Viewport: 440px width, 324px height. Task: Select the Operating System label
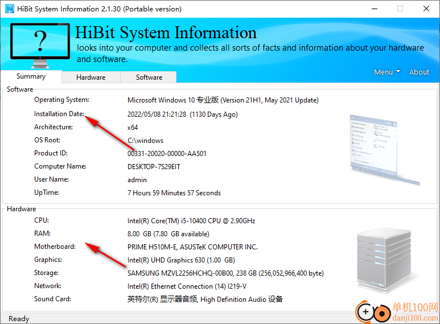(61, 100)
